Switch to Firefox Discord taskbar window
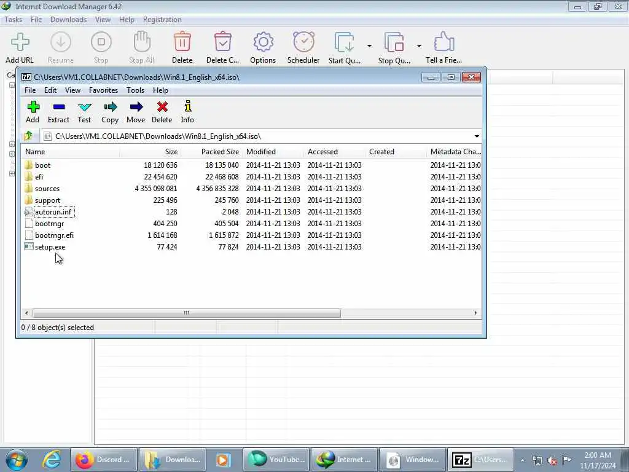The height and width of the screenshot is (472, 629). (x=104, y=460)
